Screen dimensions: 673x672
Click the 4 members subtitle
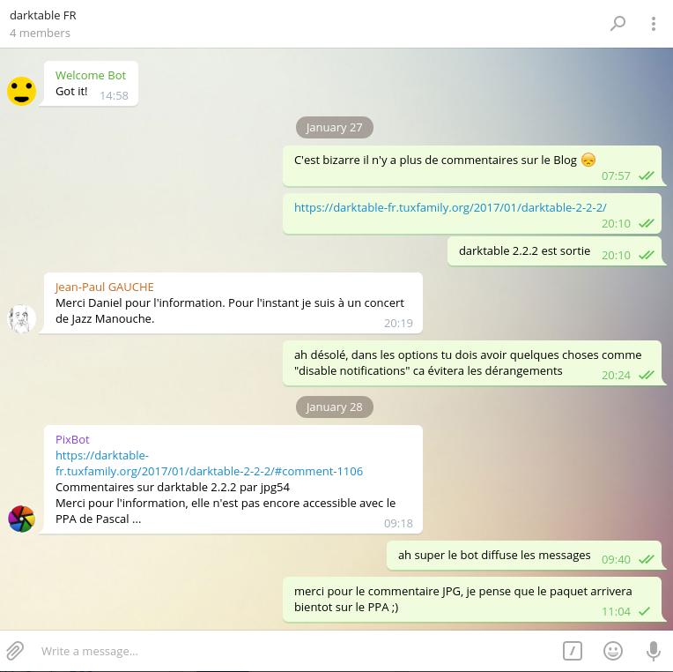(40, 34)
